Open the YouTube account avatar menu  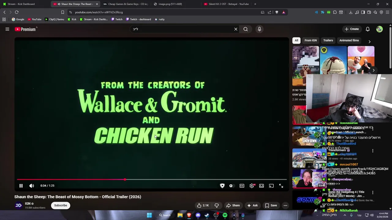(379, 29)
